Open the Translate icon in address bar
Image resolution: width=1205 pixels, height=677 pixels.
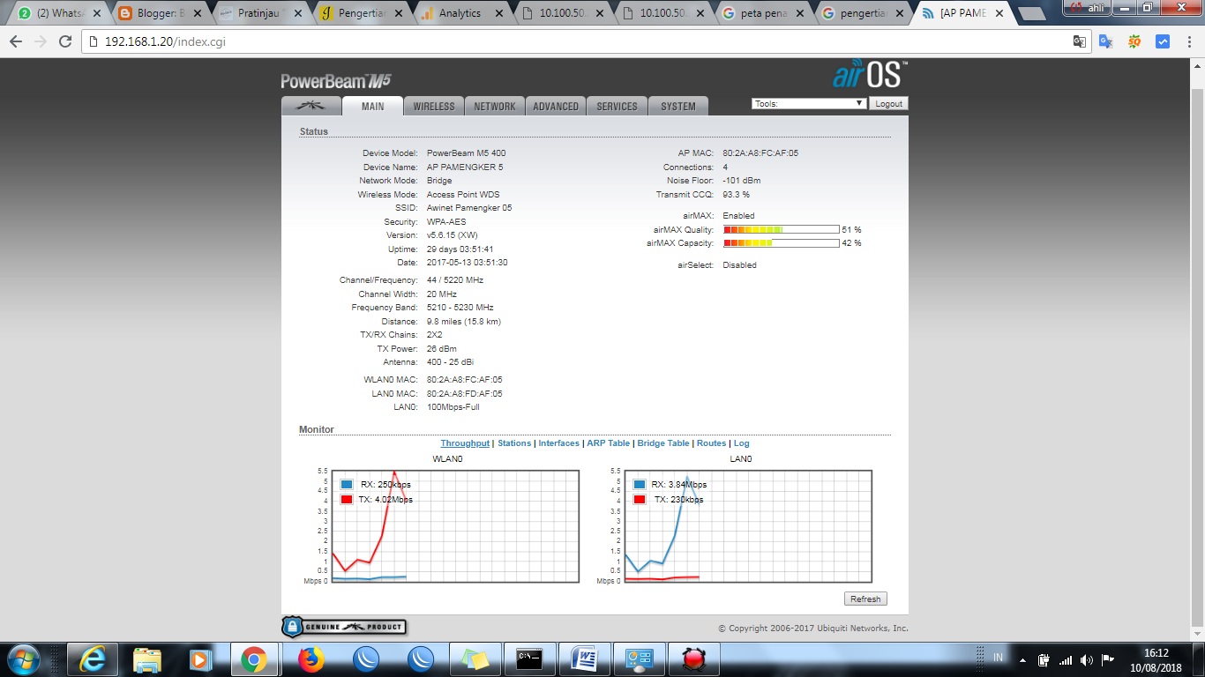(1080, 41)
